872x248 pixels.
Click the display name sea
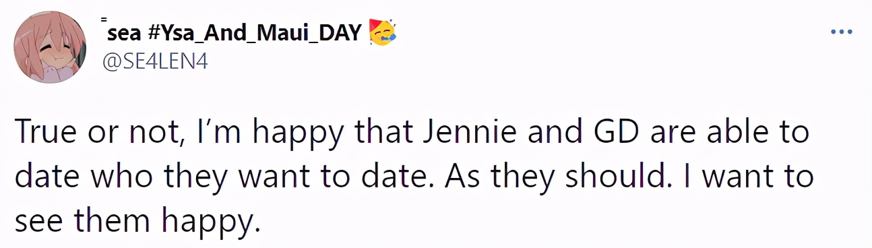[123, 32]
